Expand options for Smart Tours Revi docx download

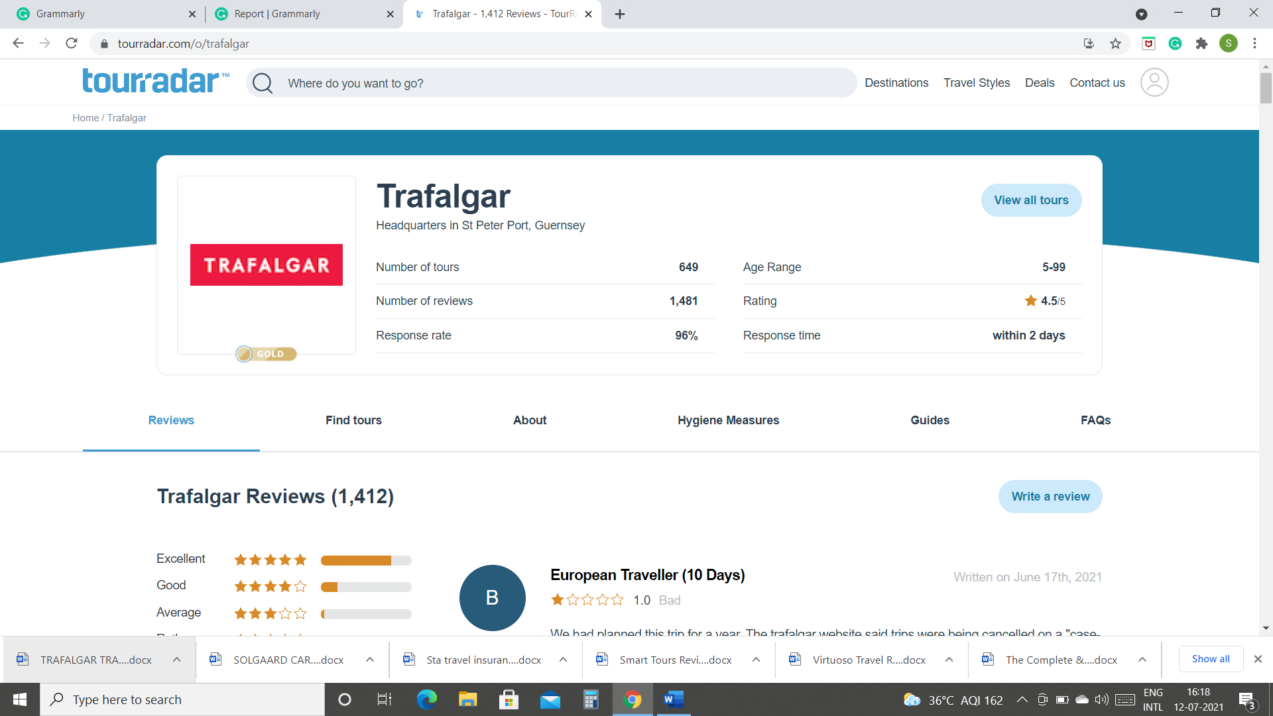click(x=756, y=660)
